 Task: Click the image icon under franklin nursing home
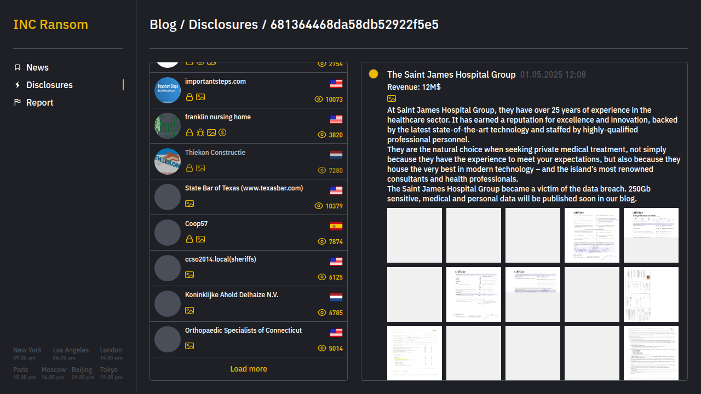coord(211,132)
